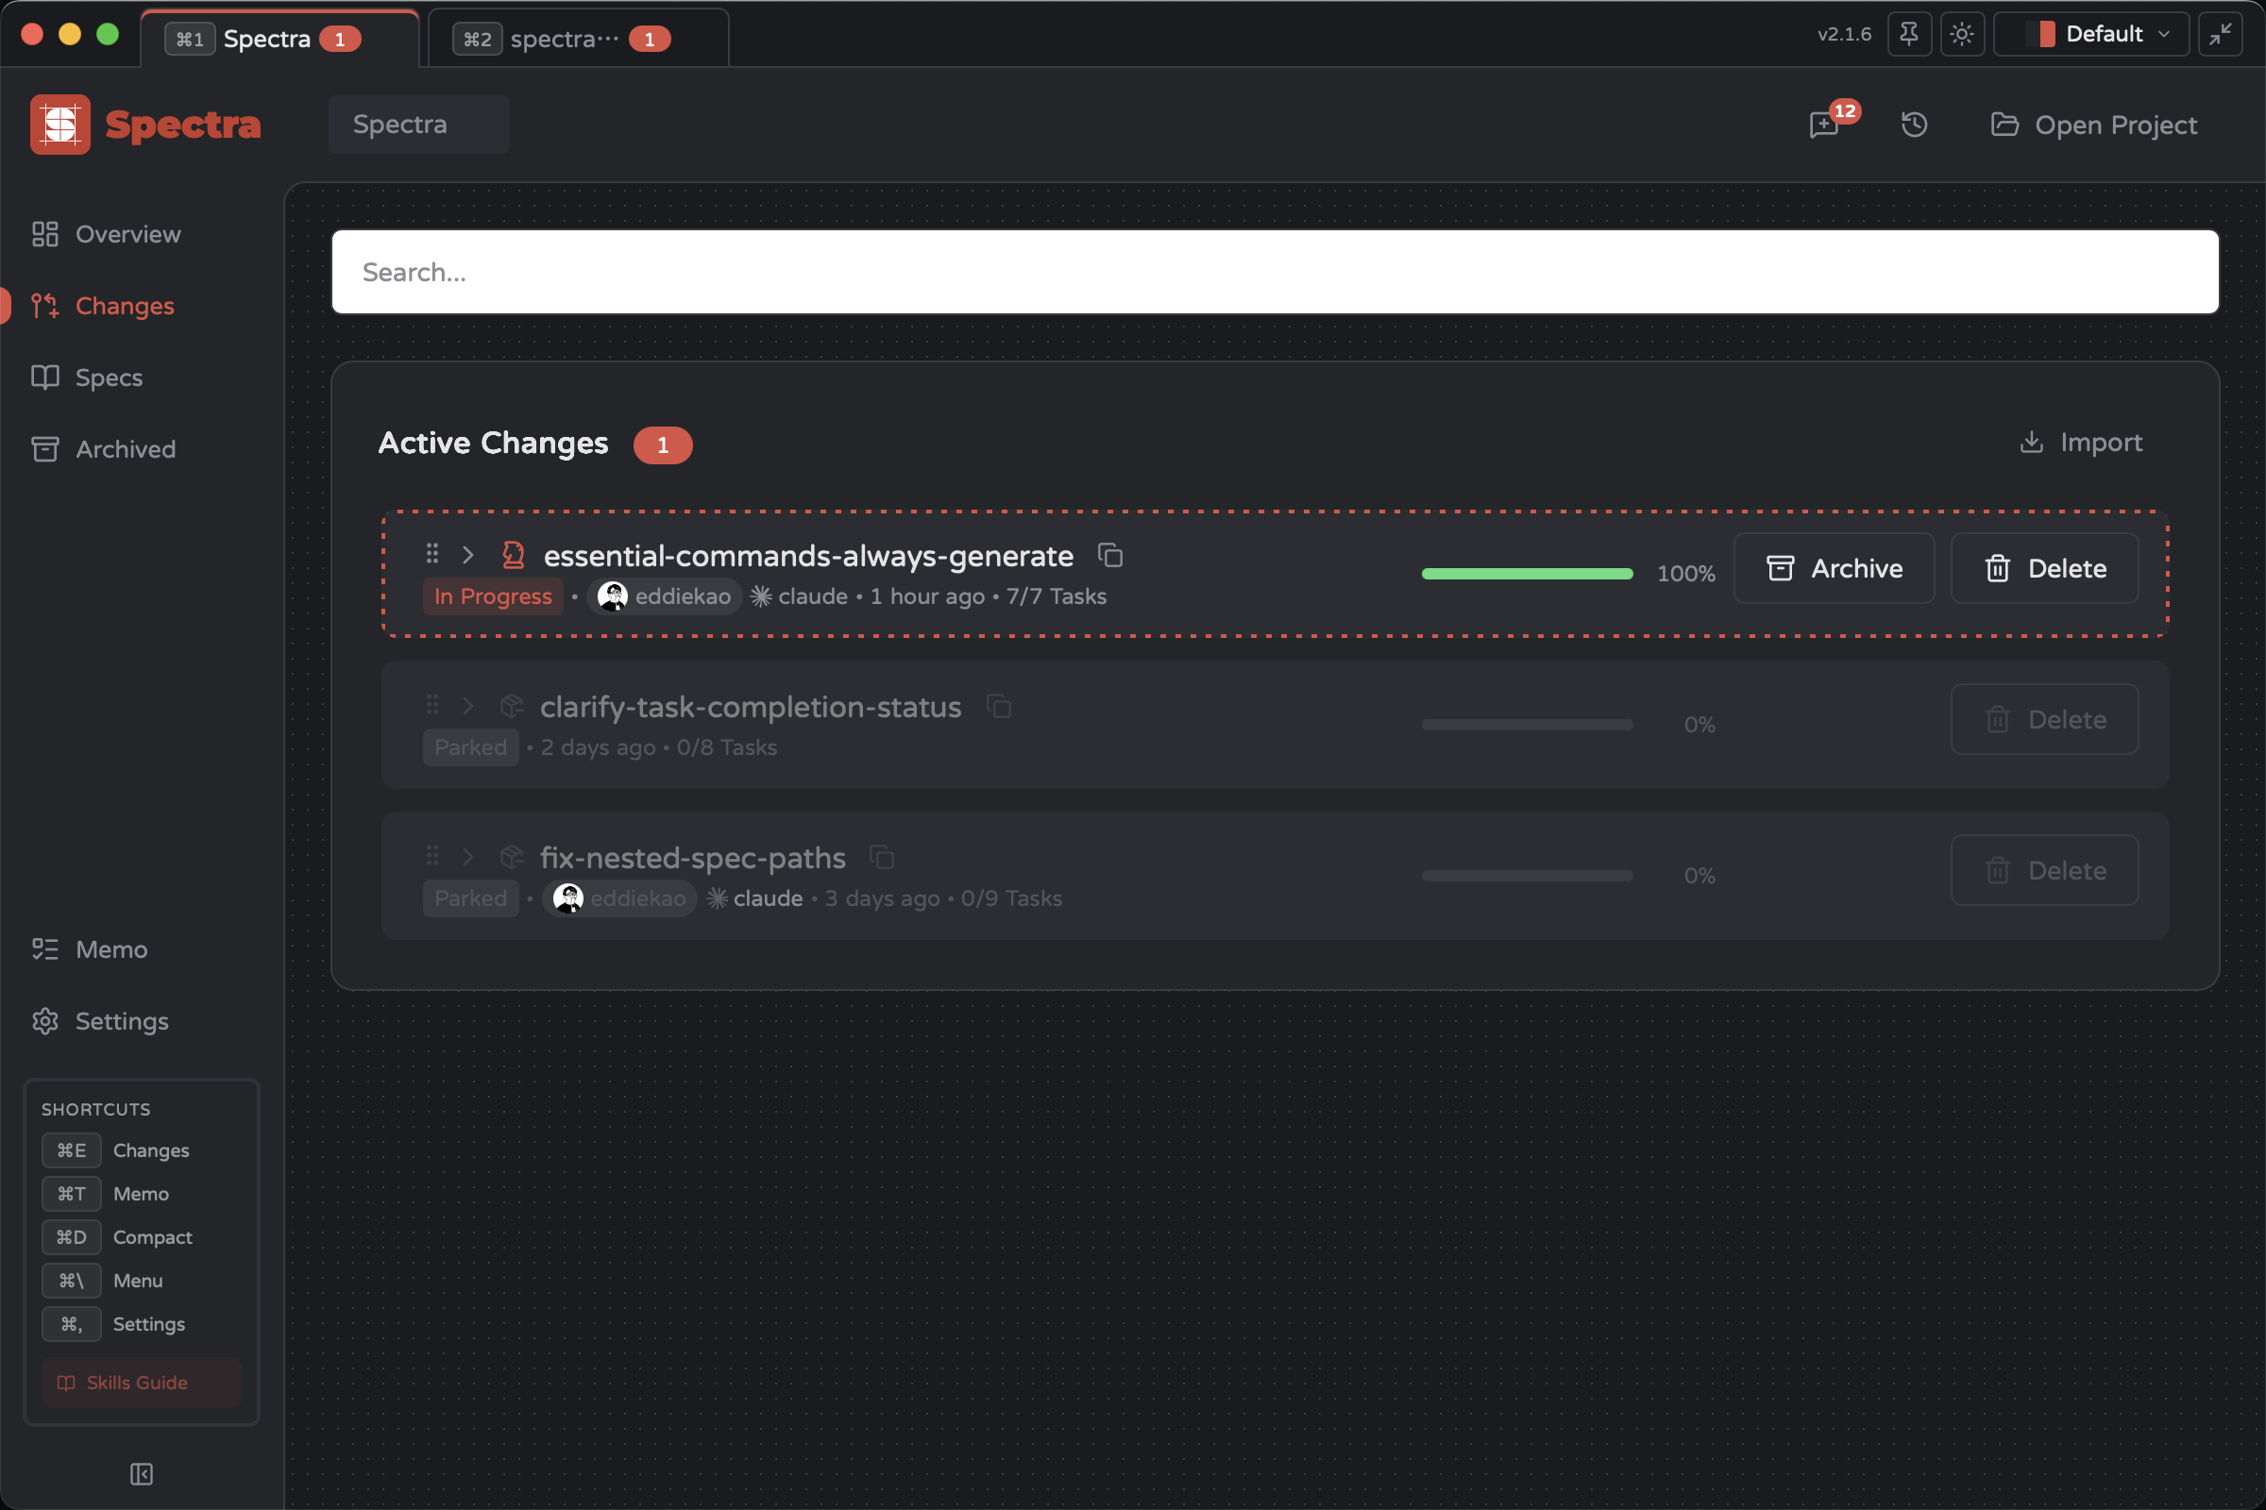This screenshot has width=2266, height=1510.
Task: Archive the essential-commands-always-generate change
Action: (1834, 568)
